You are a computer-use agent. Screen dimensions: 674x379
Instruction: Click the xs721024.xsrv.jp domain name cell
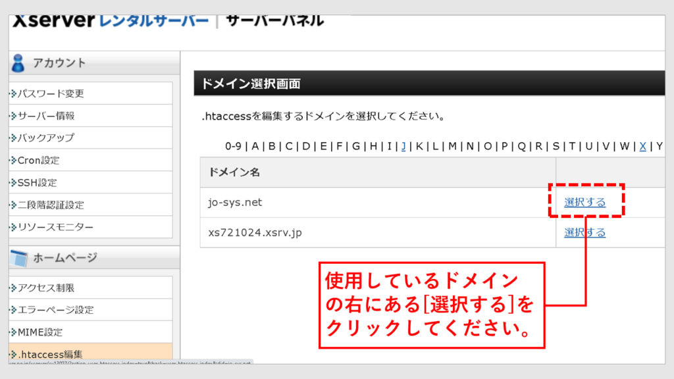tap(378, 232)
